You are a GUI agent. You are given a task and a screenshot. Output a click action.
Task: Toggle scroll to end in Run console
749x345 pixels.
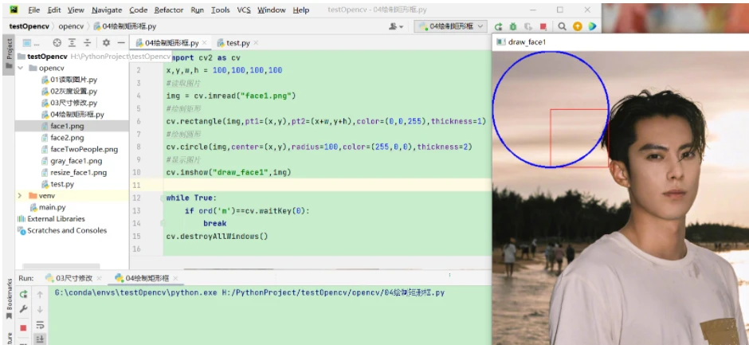40,339
